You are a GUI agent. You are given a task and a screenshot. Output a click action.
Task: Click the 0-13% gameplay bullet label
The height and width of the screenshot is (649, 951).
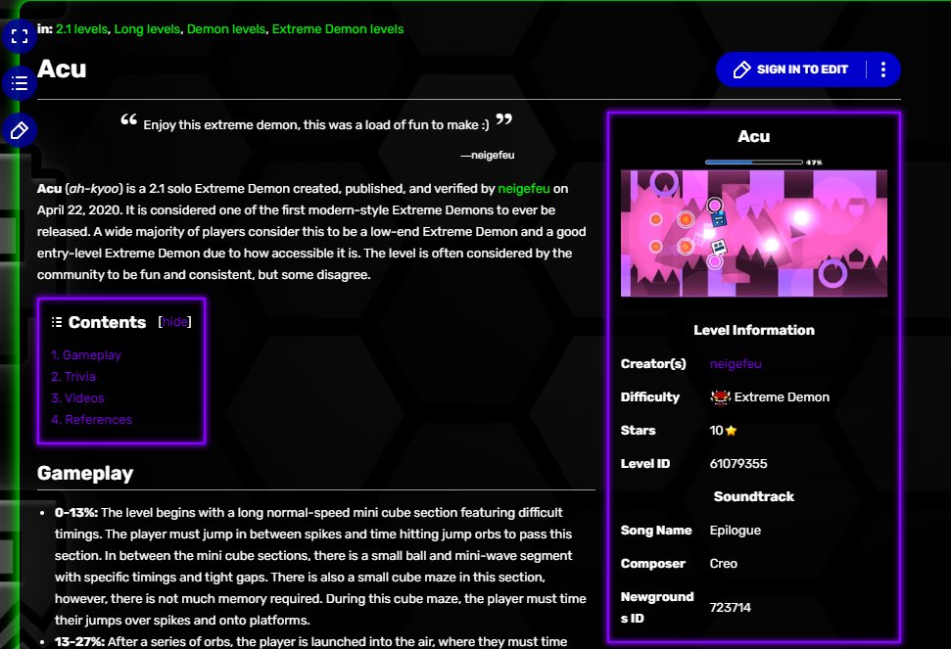[x=76, y=513]
